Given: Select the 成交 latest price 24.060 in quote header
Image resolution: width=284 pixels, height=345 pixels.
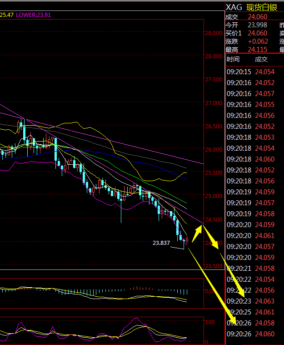Looking at the screenshot, I should [258, 17].
